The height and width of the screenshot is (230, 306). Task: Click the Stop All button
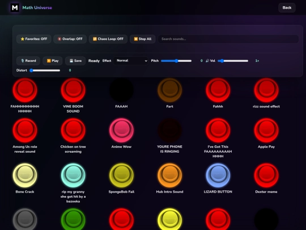coord(142,39)
